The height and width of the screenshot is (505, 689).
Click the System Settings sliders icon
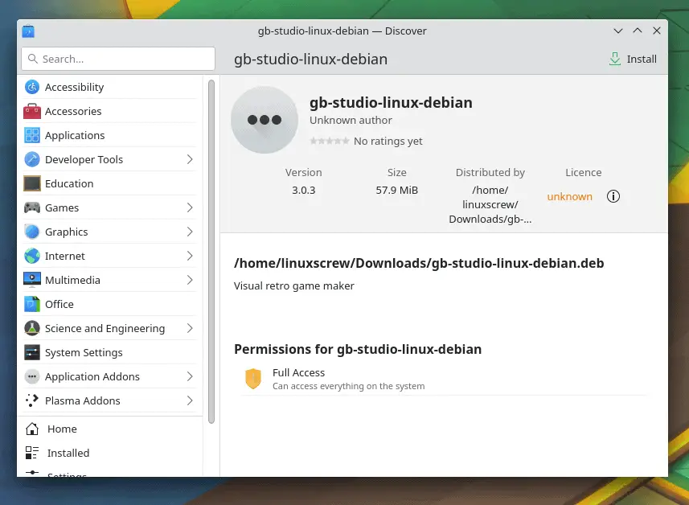tap(32, 352)
